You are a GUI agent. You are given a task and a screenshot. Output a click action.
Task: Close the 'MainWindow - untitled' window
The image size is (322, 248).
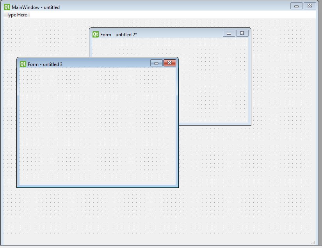coord(310,6)
